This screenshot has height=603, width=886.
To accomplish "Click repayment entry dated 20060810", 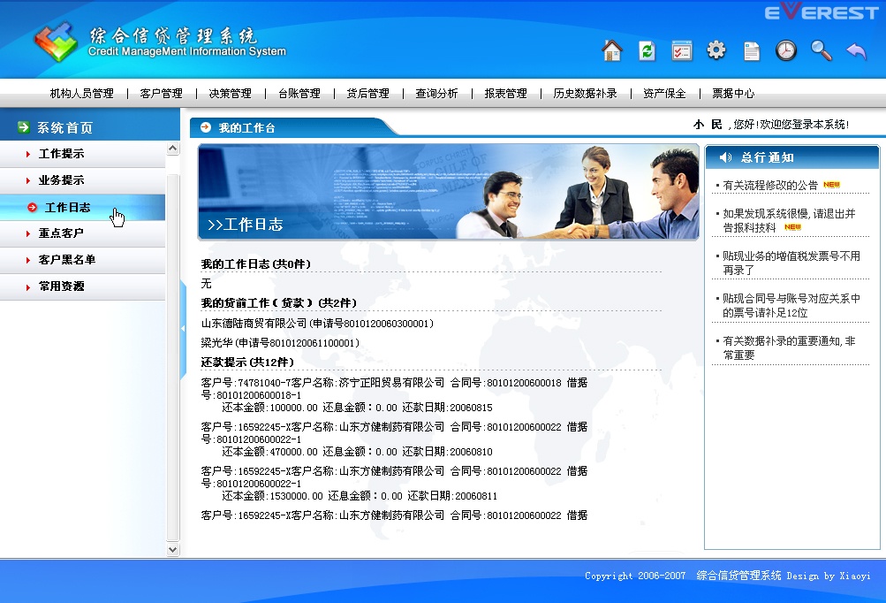I will (394, 439).
